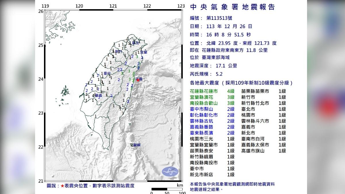Click the 臺北市 row

(264, 109)
